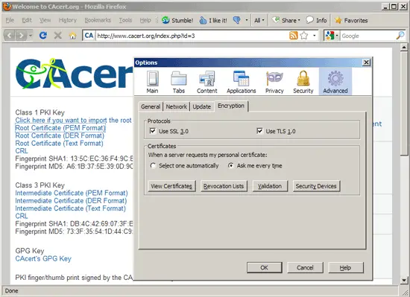The height and width of the screenshot is (297, 410).
Task: Open the Main options pane
Action: tap(152, 82)
